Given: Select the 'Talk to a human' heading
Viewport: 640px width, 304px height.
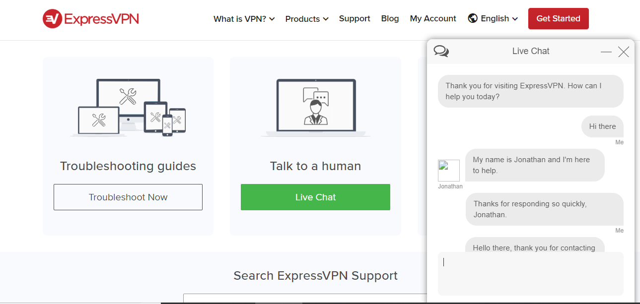Looking at the screenshot, I should pyautogui.click(x=315, y=166).
